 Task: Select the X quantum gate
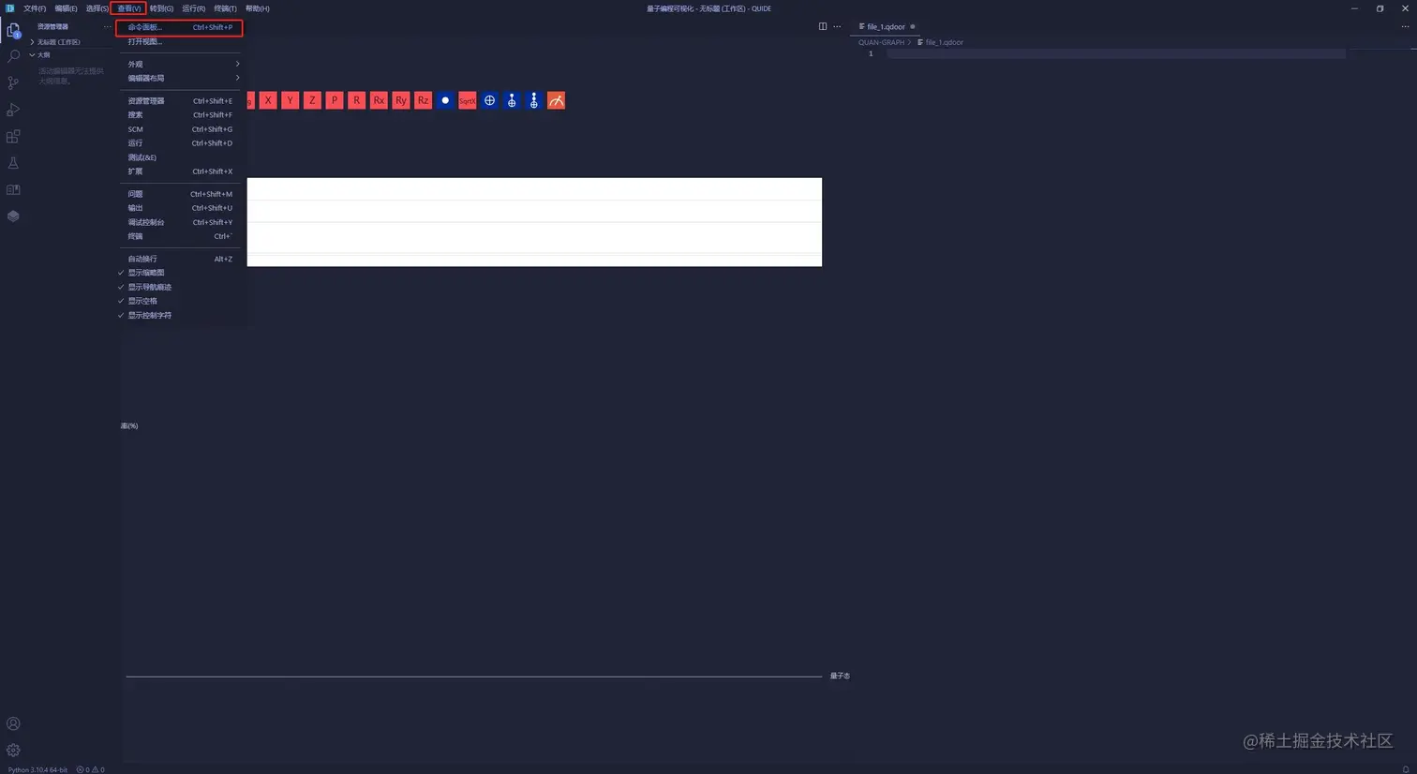tap(268, 100)
